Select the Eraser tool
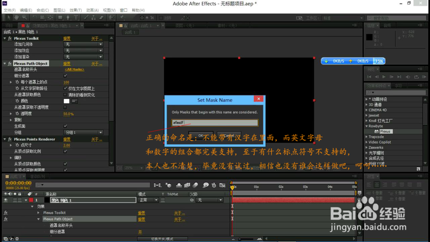The height and width of the screenshot is (242, 430). click(x=101, y=18)
